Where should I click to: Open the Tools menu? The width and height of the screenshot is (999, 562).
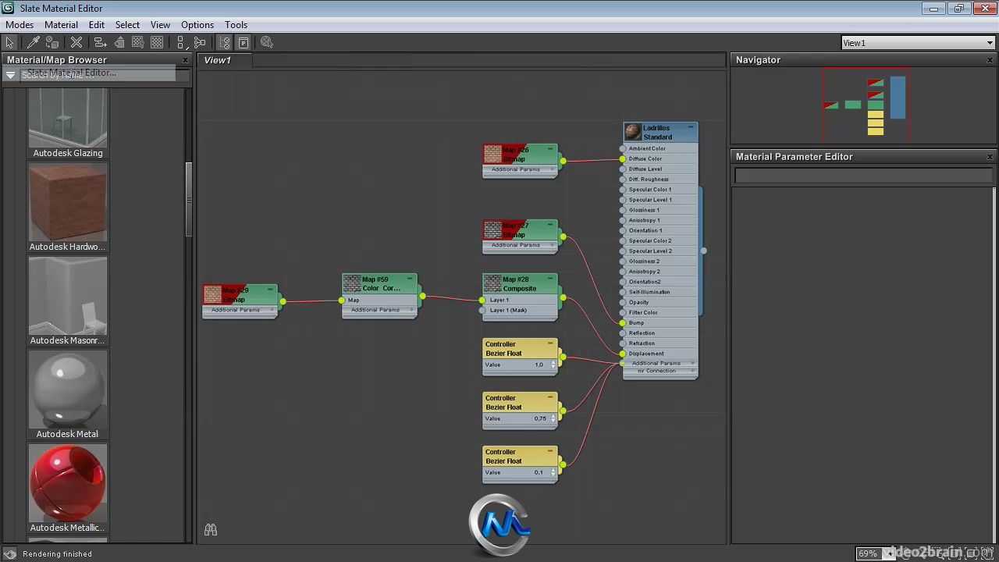tap(236, 25)
